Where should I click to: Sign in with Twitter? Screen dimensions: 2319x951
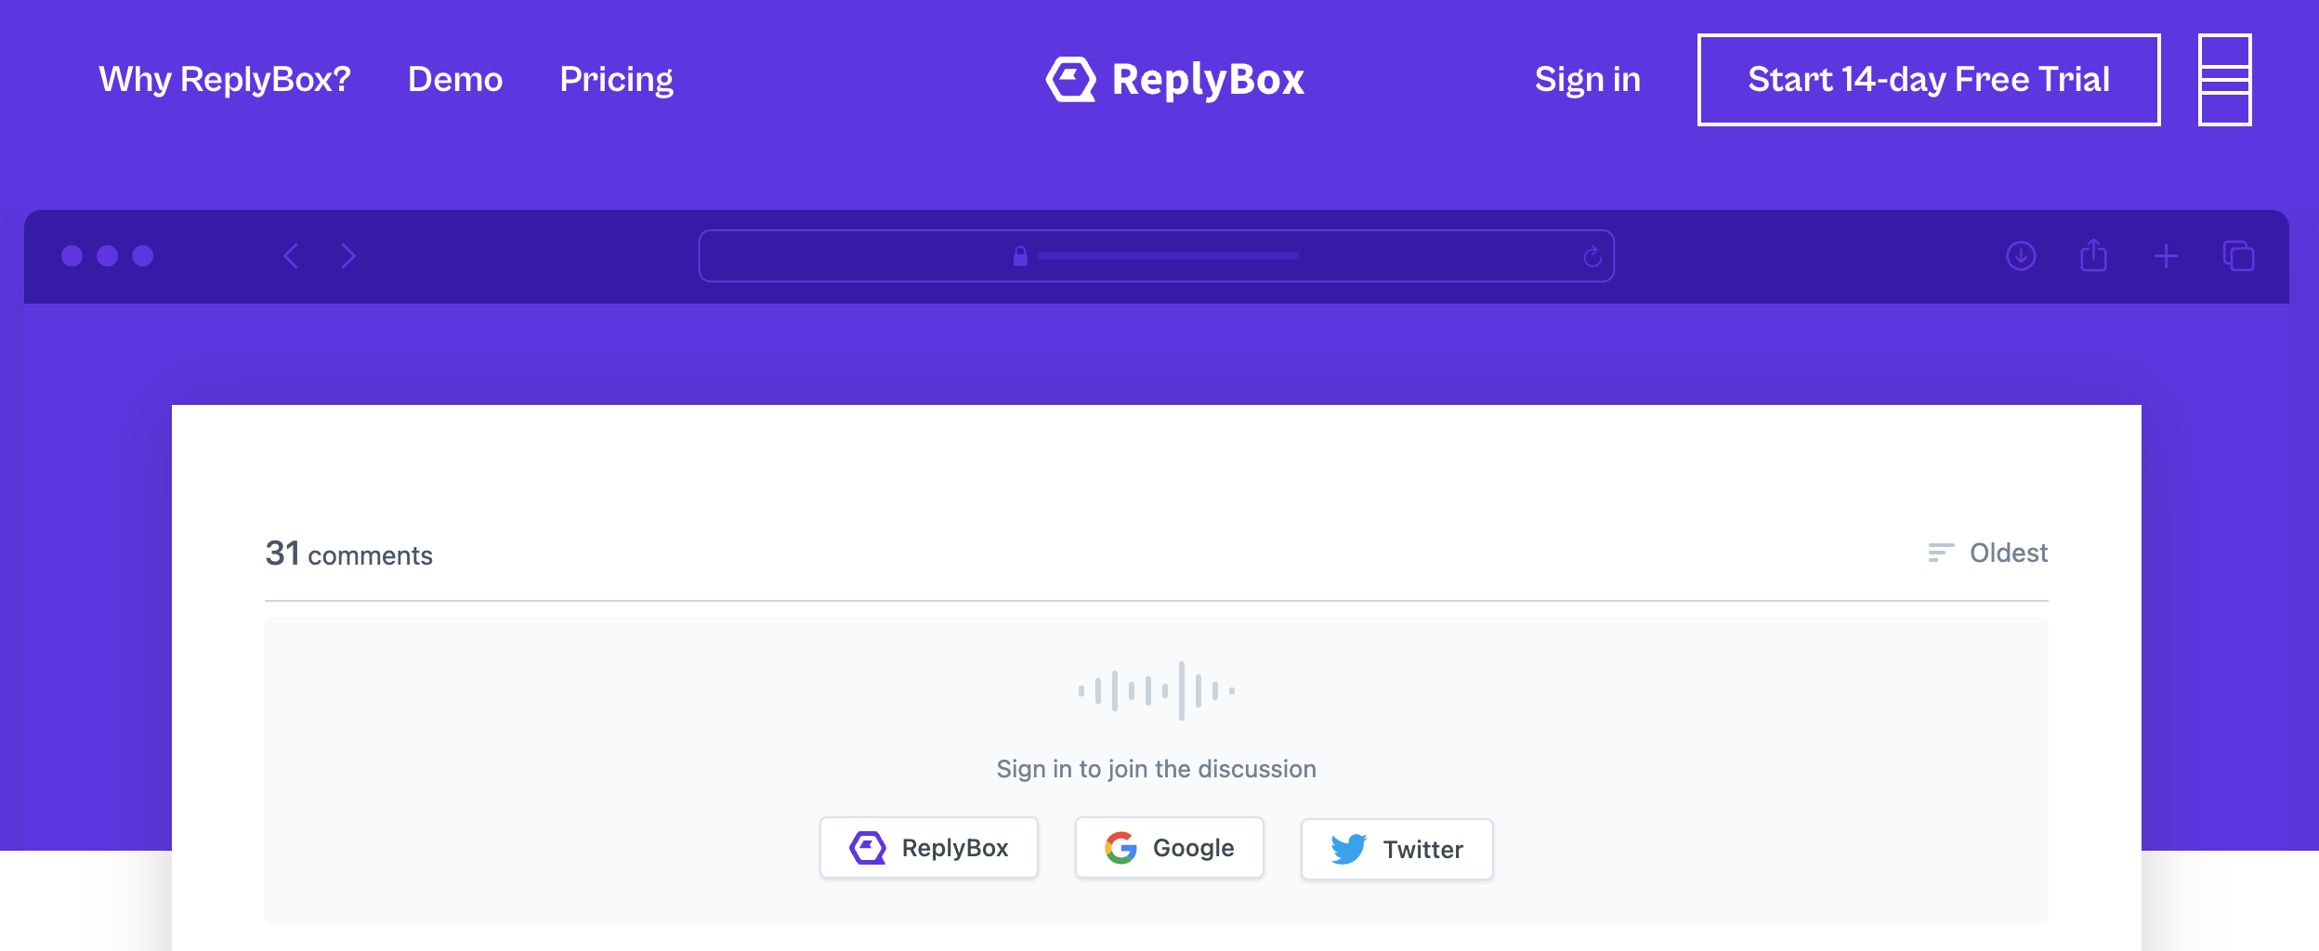[x=1397, y=849]
